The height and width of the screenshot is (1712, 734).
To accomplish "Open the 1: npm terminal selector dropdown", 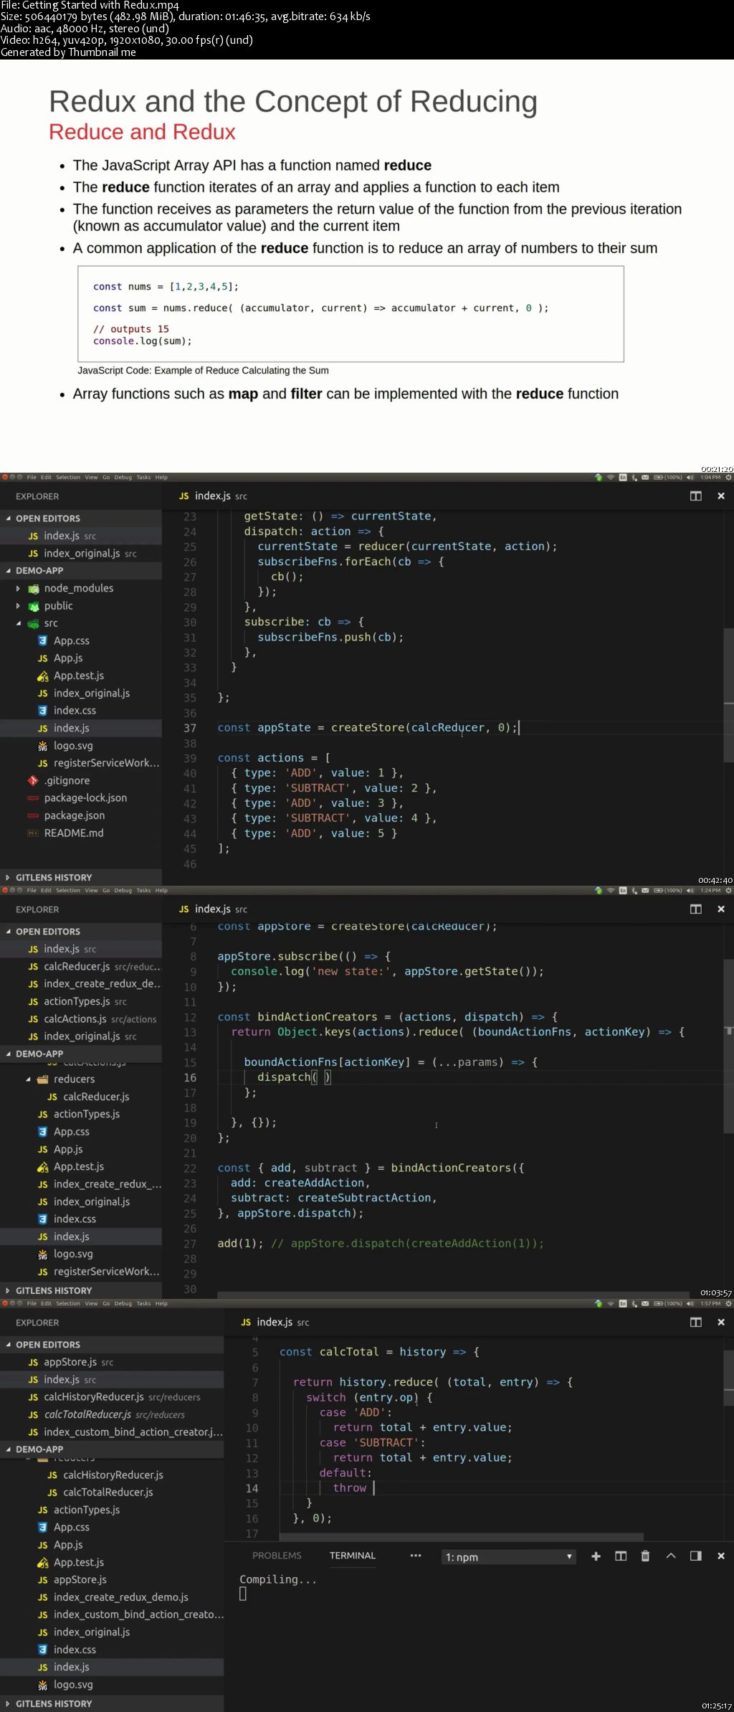I will pyautogui.click(x=509, y=1557).
